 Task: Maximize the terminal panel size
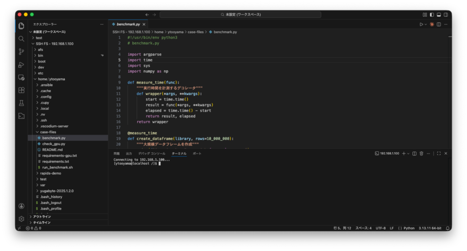click(x=439, y=154)
